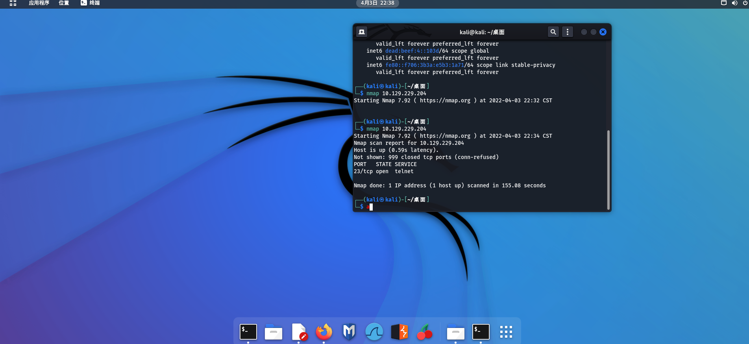Click the IPv6 address dead:beef:4::103d
The height and width of the screenshot is (344, 749).
click(412, 51)
